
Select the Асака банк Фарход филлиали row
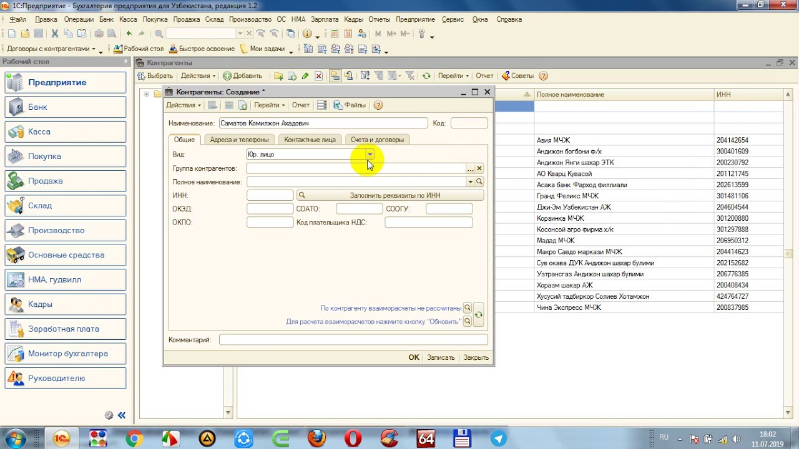pyautogui.click(x=639, y=185)
